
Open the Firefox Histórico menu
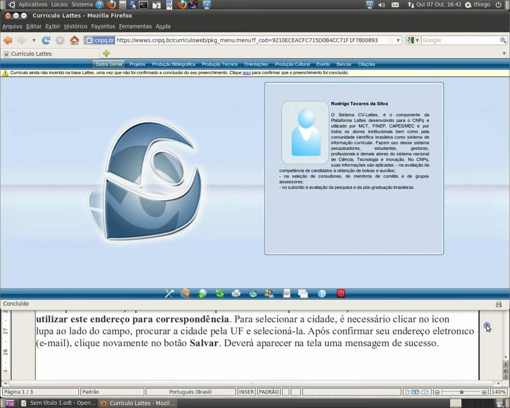75,27
